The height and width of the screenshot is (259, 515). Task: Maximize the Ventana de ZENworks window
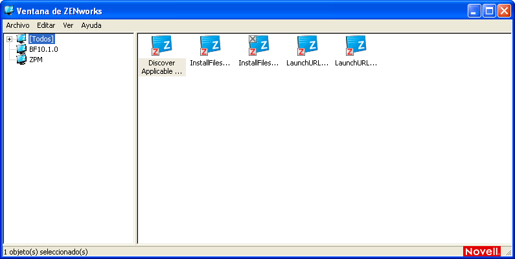coord(489,11)
